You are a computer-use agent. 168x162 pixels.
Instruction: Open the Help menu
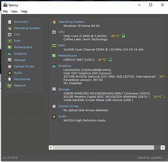24,11
